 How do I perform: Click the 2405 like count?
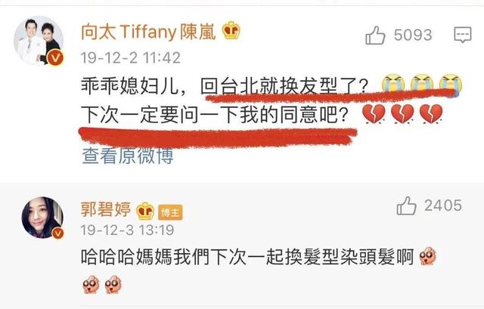click(x=443, y=205)
